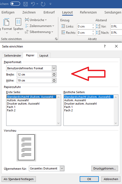Close the Seite einrichten dialog

pyautogui.click(x=116, y=46)
